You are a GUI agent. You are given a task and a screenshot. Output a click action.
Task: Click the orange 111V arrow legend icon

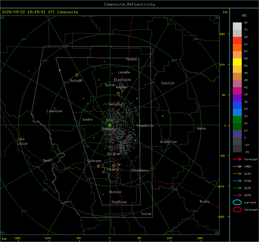(237, 174)
